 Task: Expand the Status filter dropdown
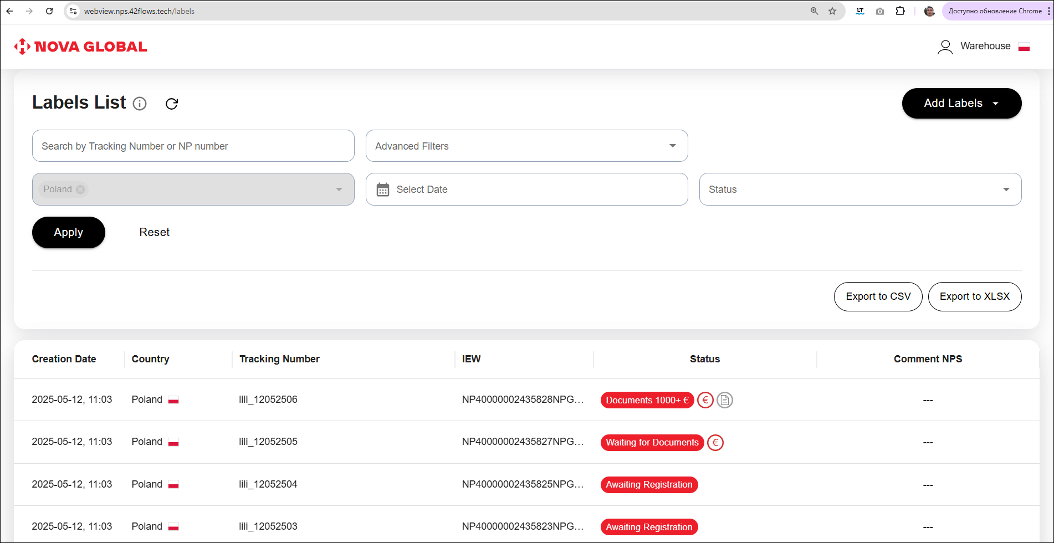[859, 189]
